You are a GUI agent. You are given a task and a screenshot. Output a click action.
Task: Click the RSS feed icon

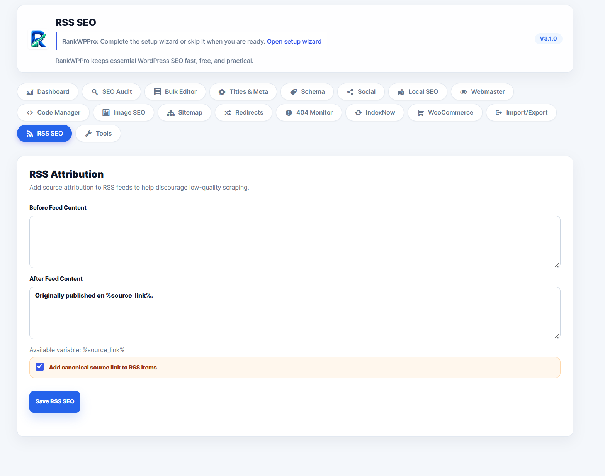(30, 134)
